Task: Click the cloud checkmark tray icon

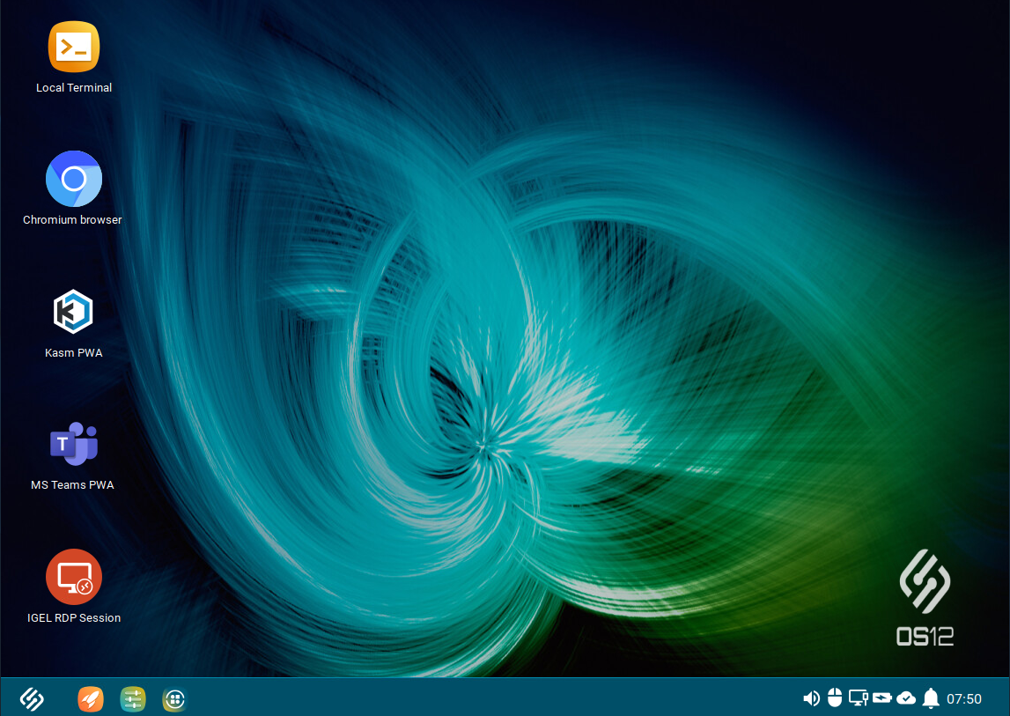Action: pos(906,698)
